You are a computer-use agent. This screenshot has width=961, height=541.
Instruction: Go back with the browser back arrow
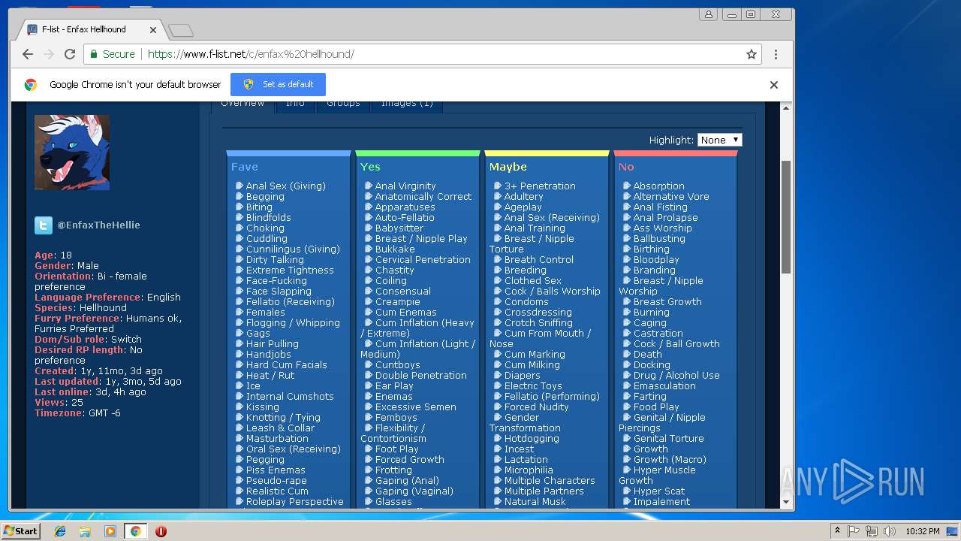28,54
